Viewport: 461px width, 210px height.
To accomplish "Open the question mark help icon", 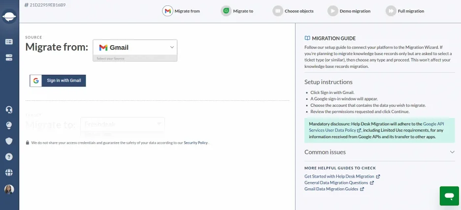I will [x=9, y=157].
